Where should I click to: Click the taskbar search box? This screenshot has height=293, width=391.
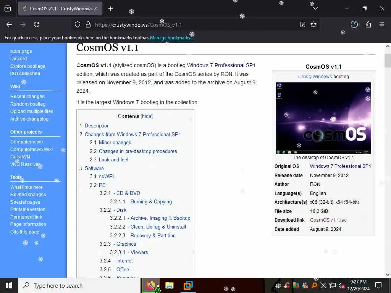point(79,285)
